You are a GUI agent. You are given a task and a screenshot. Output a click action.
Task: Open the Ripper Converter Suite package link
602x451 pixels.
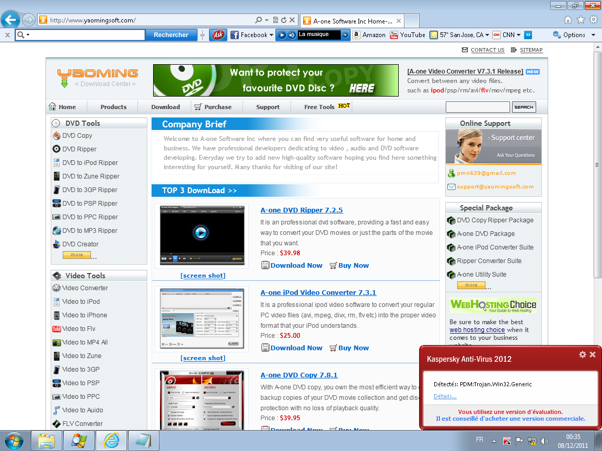[489, 261]
